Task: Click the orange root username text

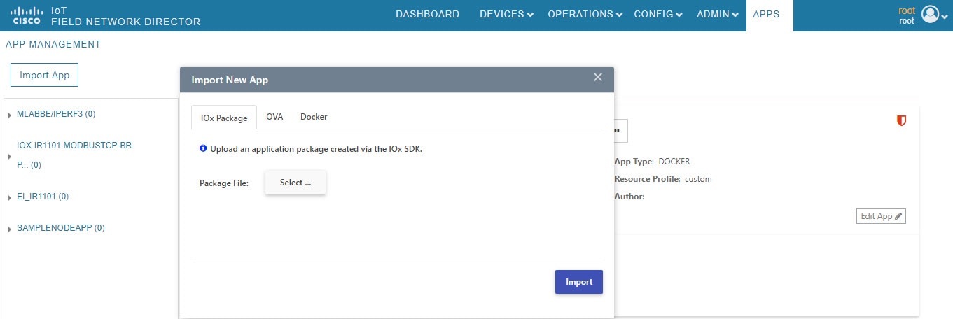Action: pos(907,10)
